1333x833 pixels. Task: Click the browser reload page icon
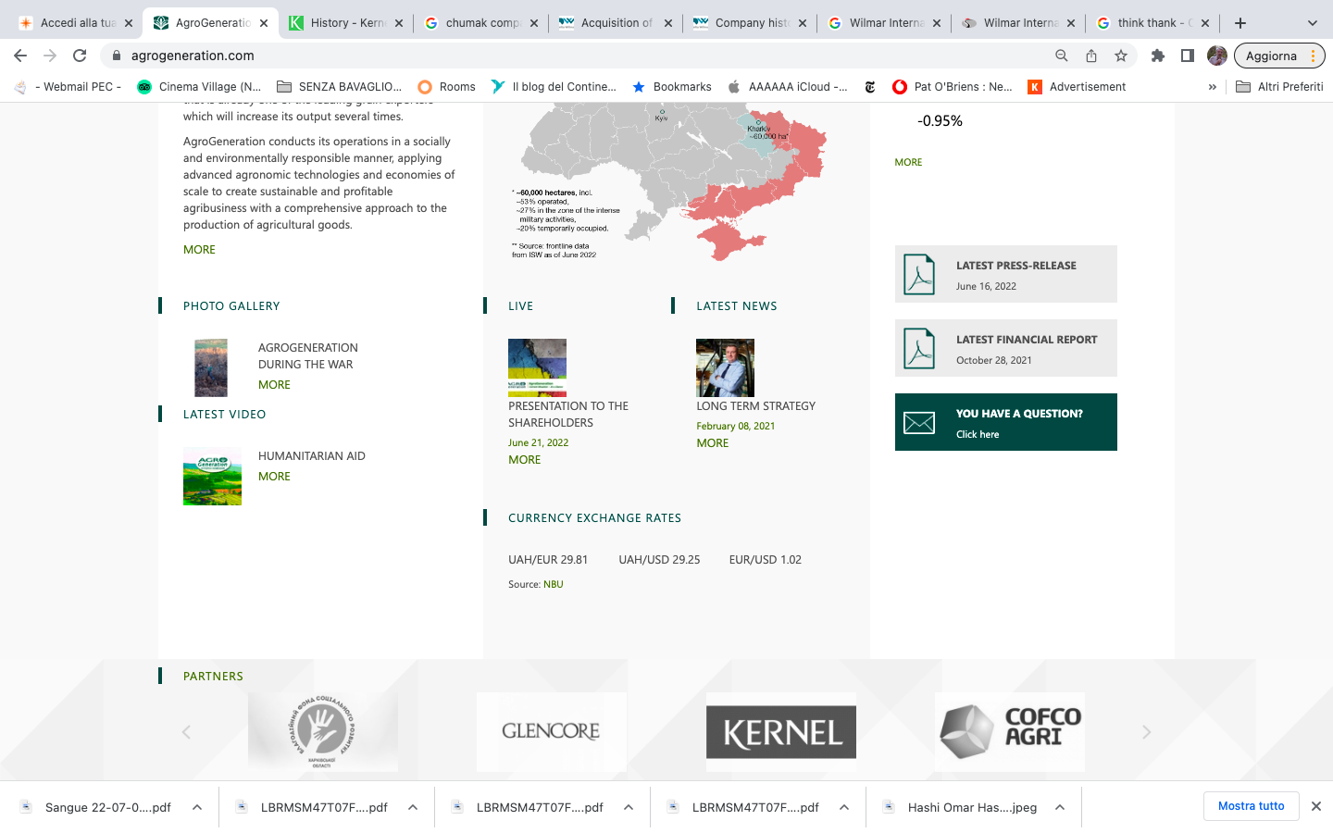(80, 56)
